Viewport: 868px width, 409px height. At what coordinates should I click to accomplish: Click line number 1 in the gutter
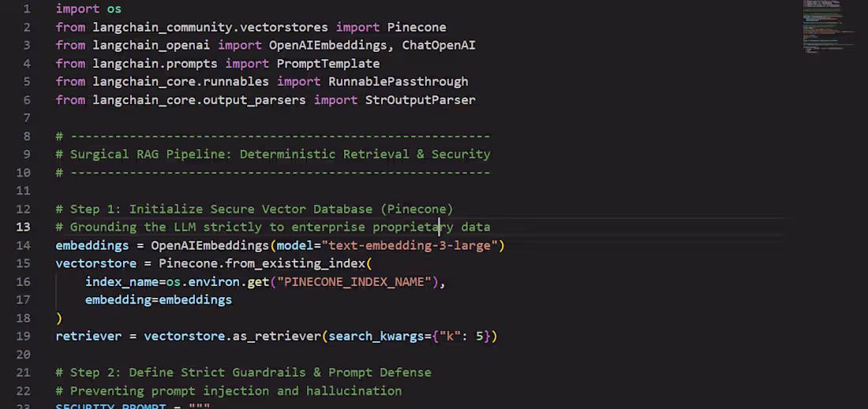point(27,9)
